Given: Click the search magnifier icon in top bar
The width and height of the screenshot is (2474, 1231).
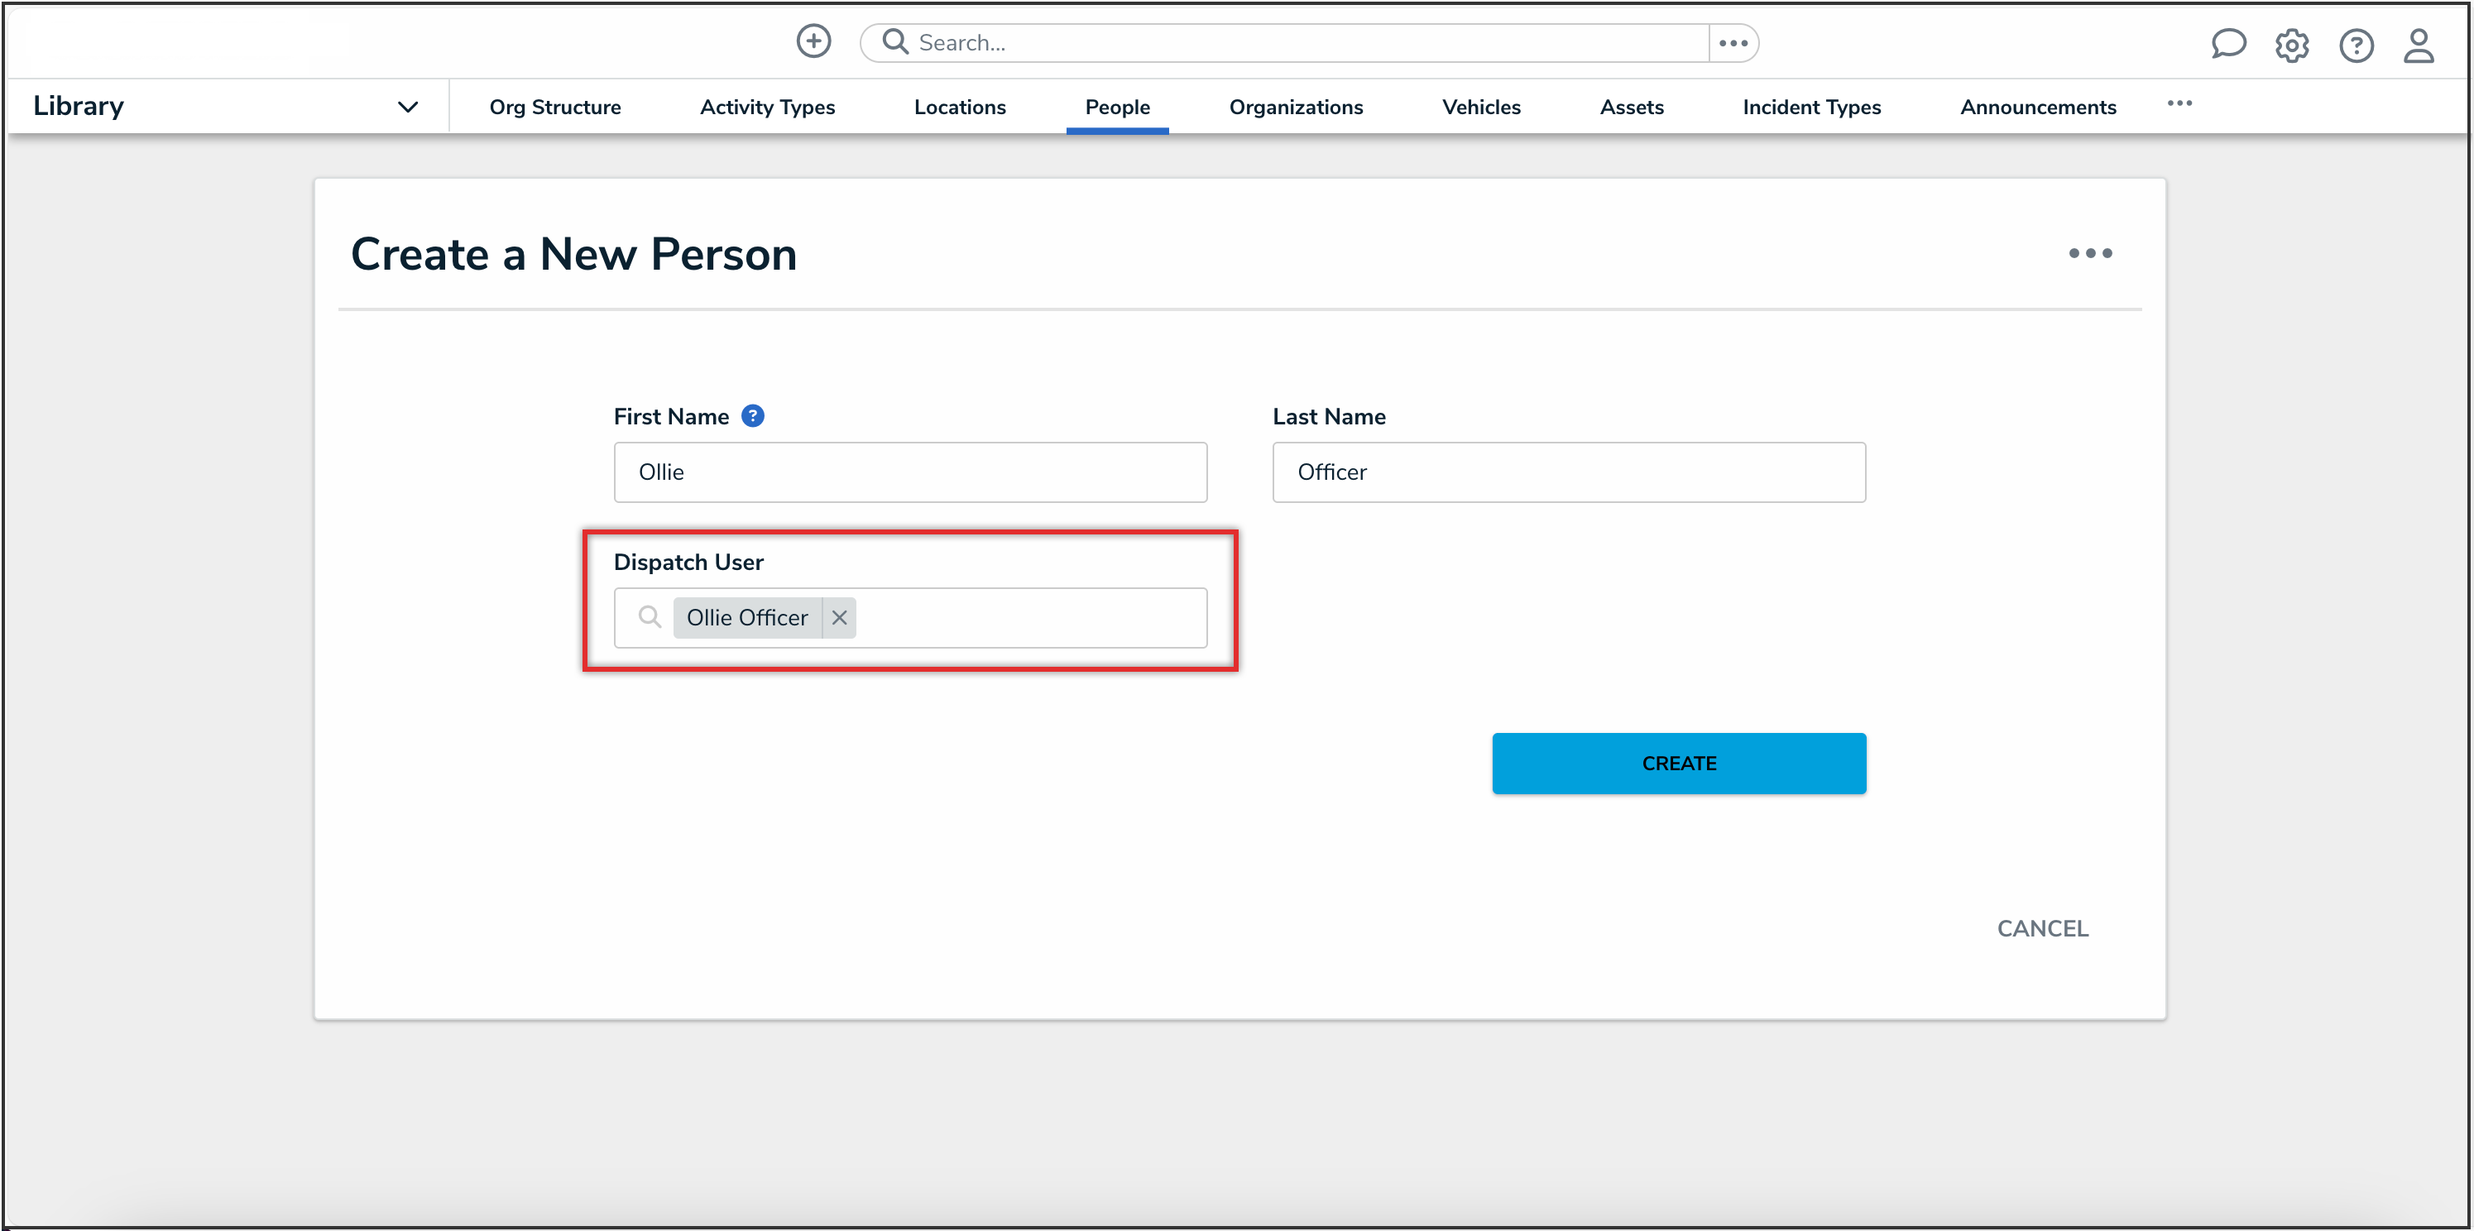Looking at the screenshot, I should coord(895,42).
